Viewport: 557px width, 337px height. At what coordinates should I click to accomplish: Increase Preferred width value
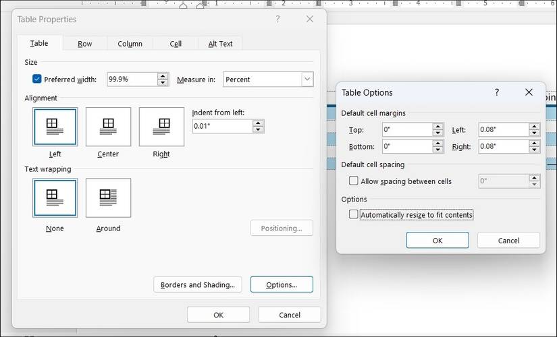[163, 76]
